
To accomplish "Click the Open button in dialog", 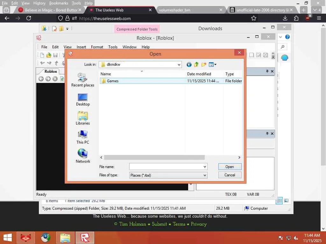I will coord(230,167).
